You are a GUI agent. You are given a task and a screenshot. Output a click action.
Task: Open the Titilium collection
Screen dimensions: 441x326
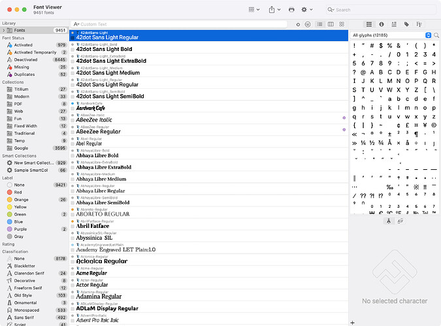[34, 89]
